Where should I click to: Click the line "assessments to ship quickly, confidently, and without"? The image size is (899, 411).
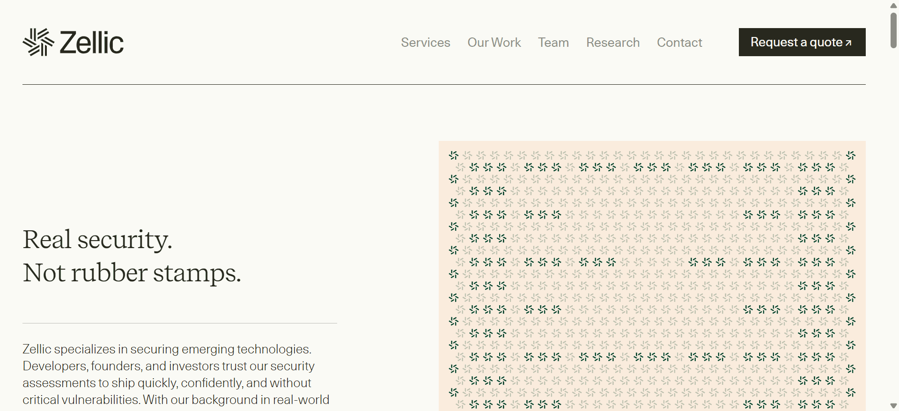(x=167, y=383)
